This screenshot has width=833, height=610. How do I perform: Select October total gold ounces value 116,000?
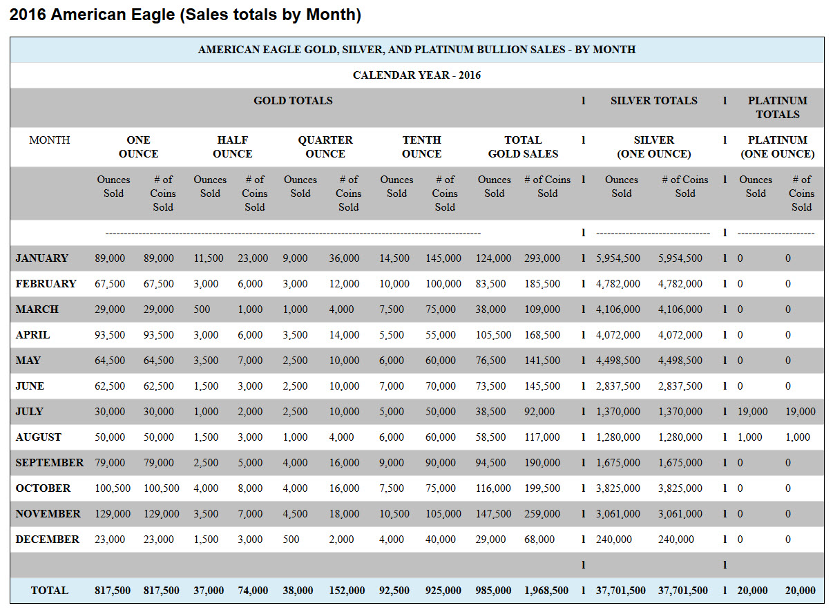point(493,488)
